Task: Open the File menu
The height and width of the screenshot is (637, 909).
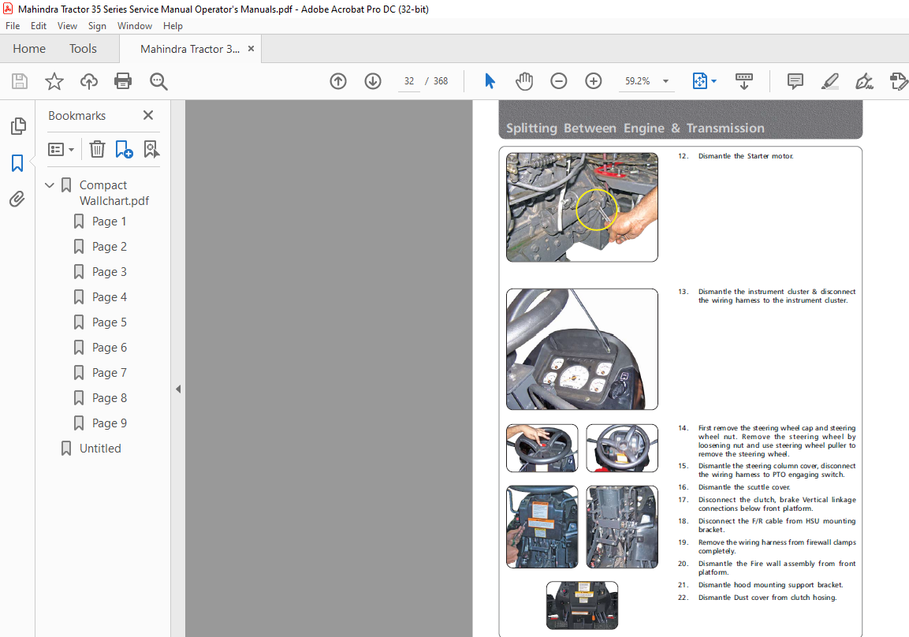Action: [13, 26]
